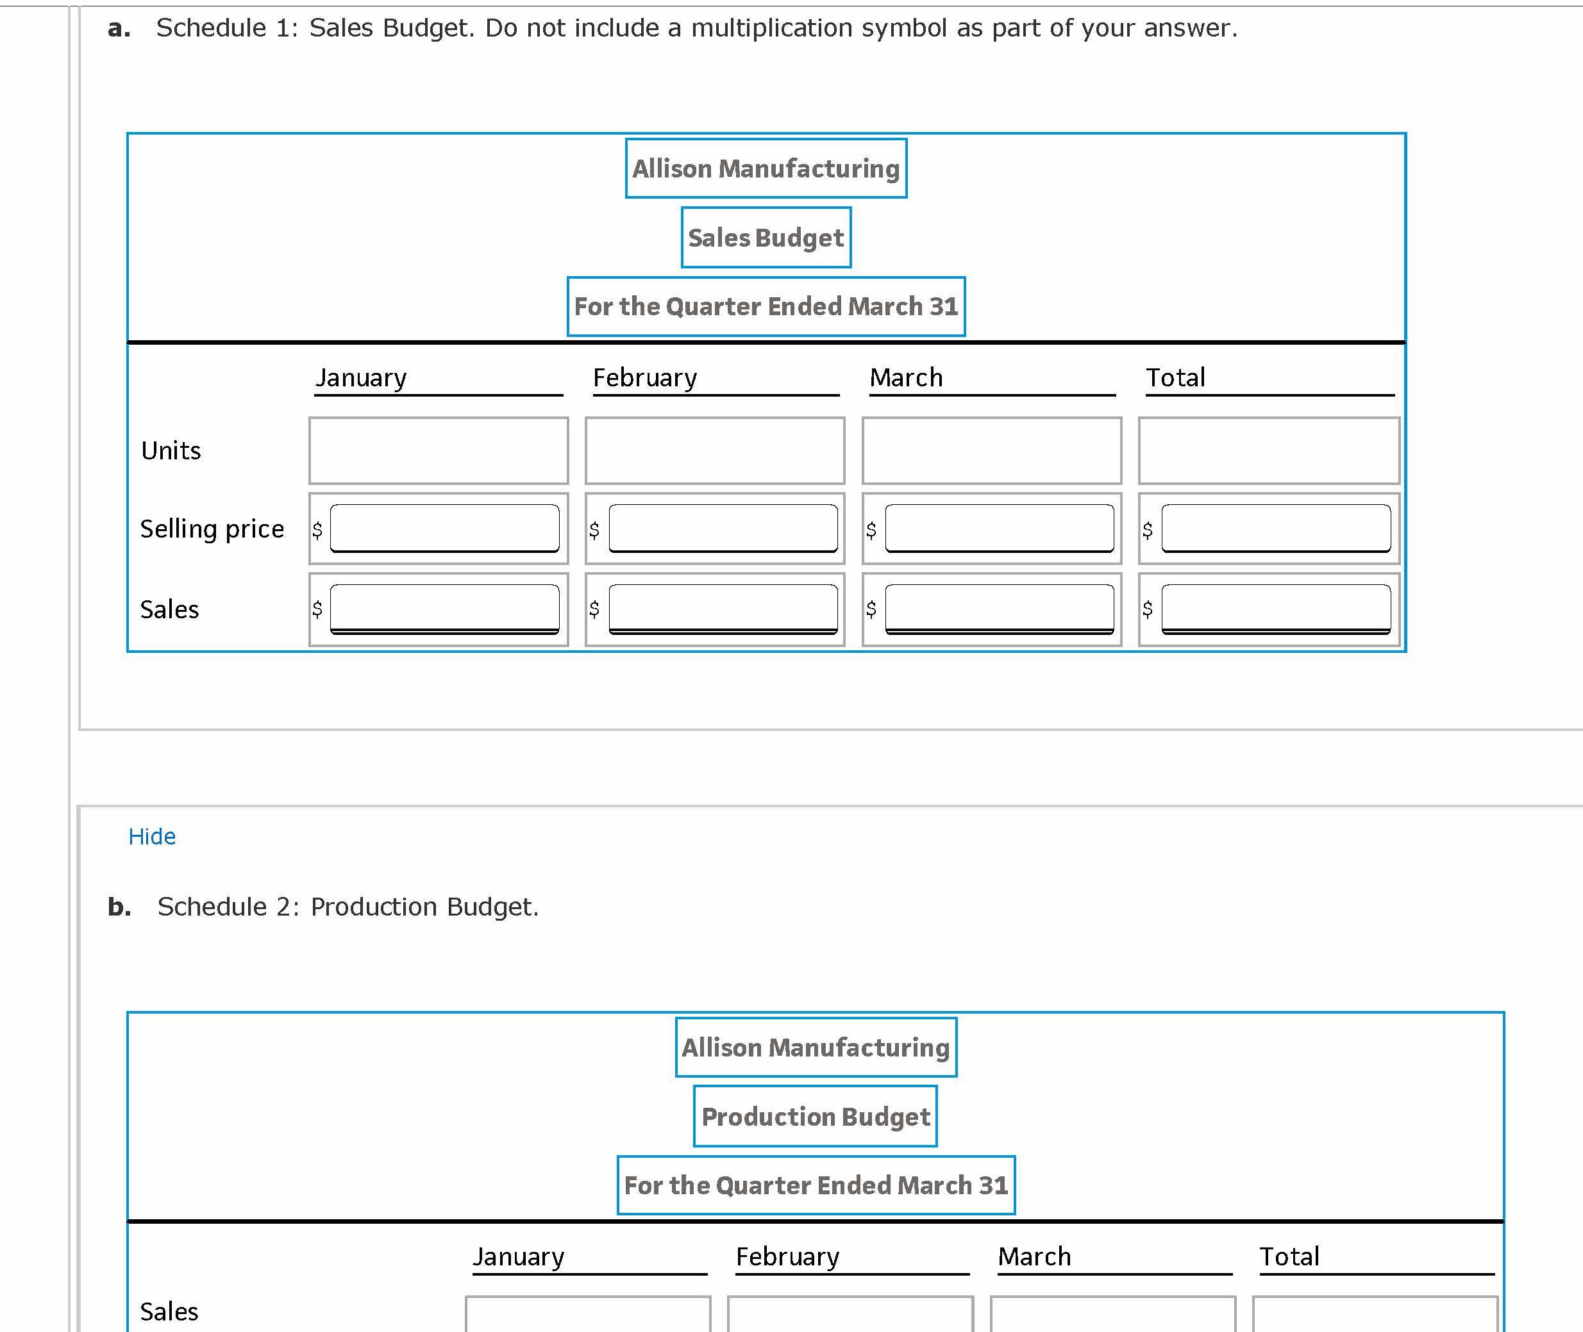1583x1332 pixels.
Task: Click January Selling price input field
Action: [444, 528]
